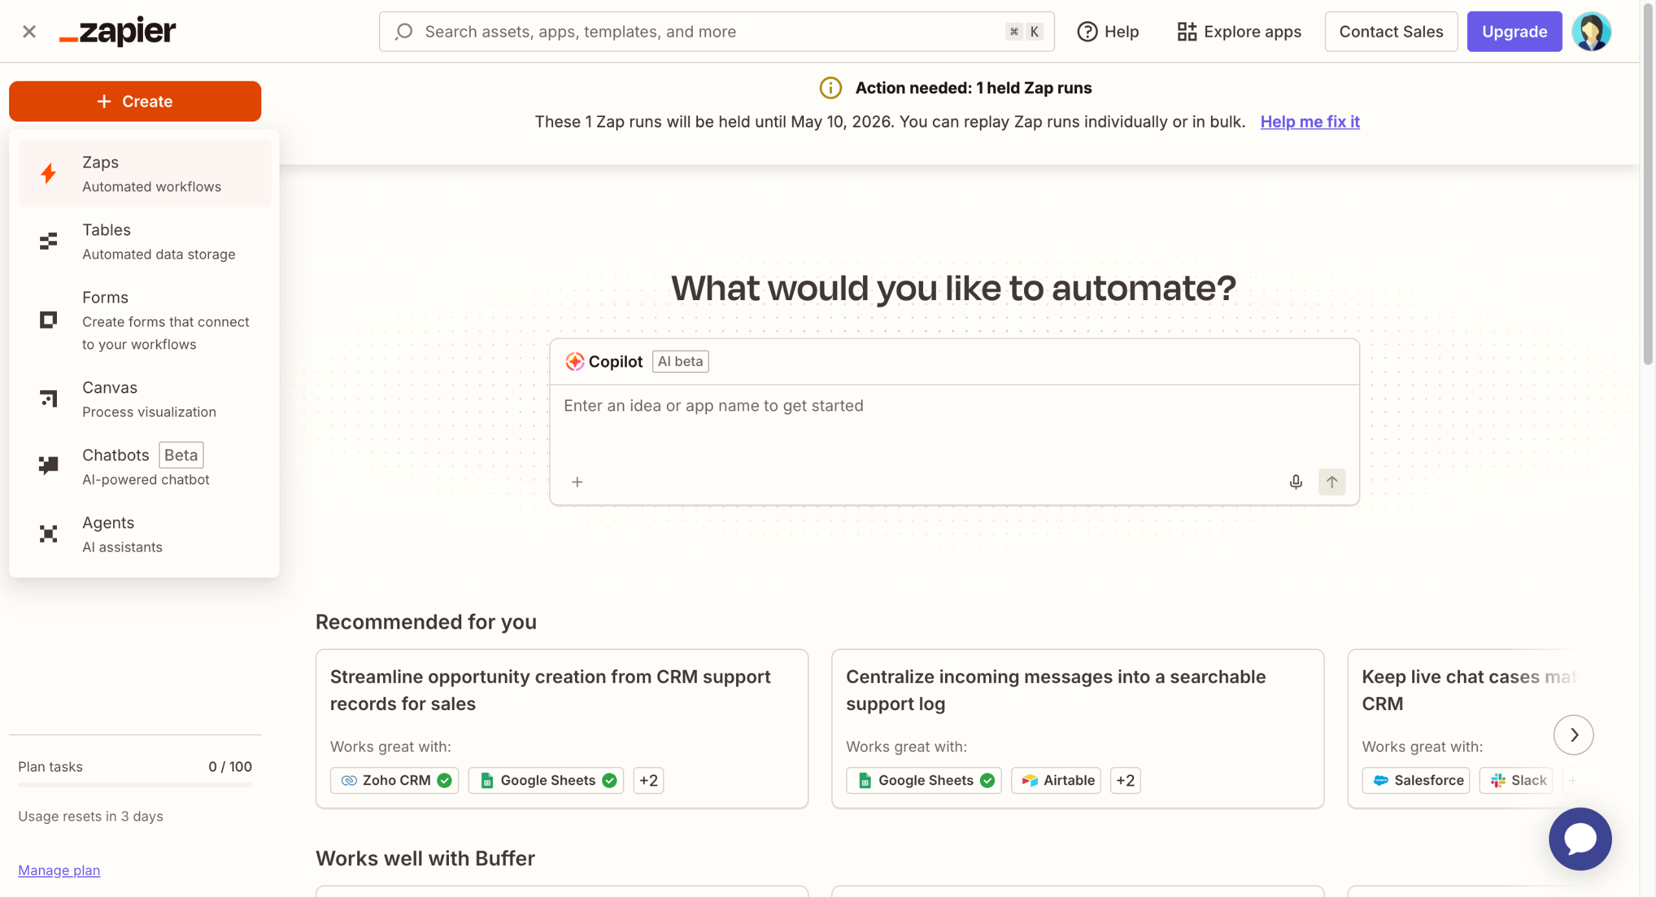This screenshot has height=897, width=1656.
Task: Open Explore apps in the top bar
Action: [1239, 31]
